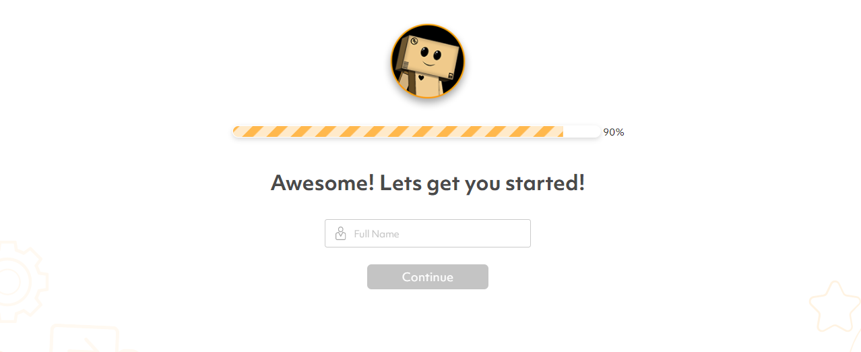This screenshot has width=861, height=352.
Task: Click the striped filled part of progress bar
Action: click(398, 131)
